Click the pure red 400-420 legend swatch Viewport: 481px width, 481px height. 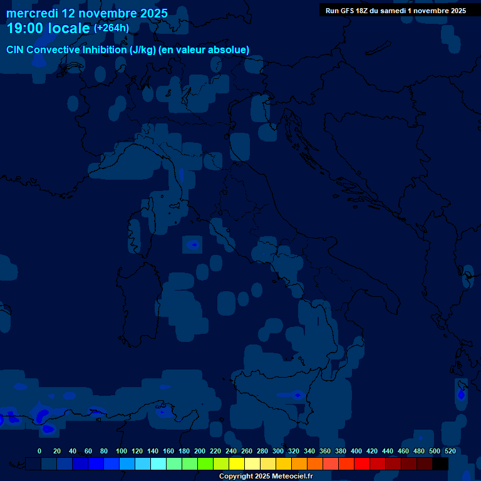pyautogui.click(x=362, y=463)
